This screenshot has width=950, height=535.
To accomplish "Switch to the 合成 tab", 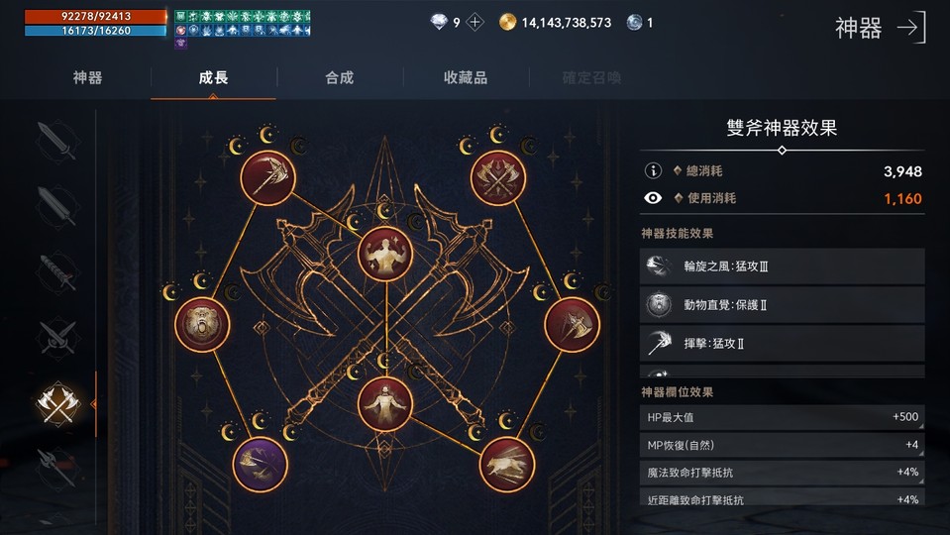I will pos(339,77).
